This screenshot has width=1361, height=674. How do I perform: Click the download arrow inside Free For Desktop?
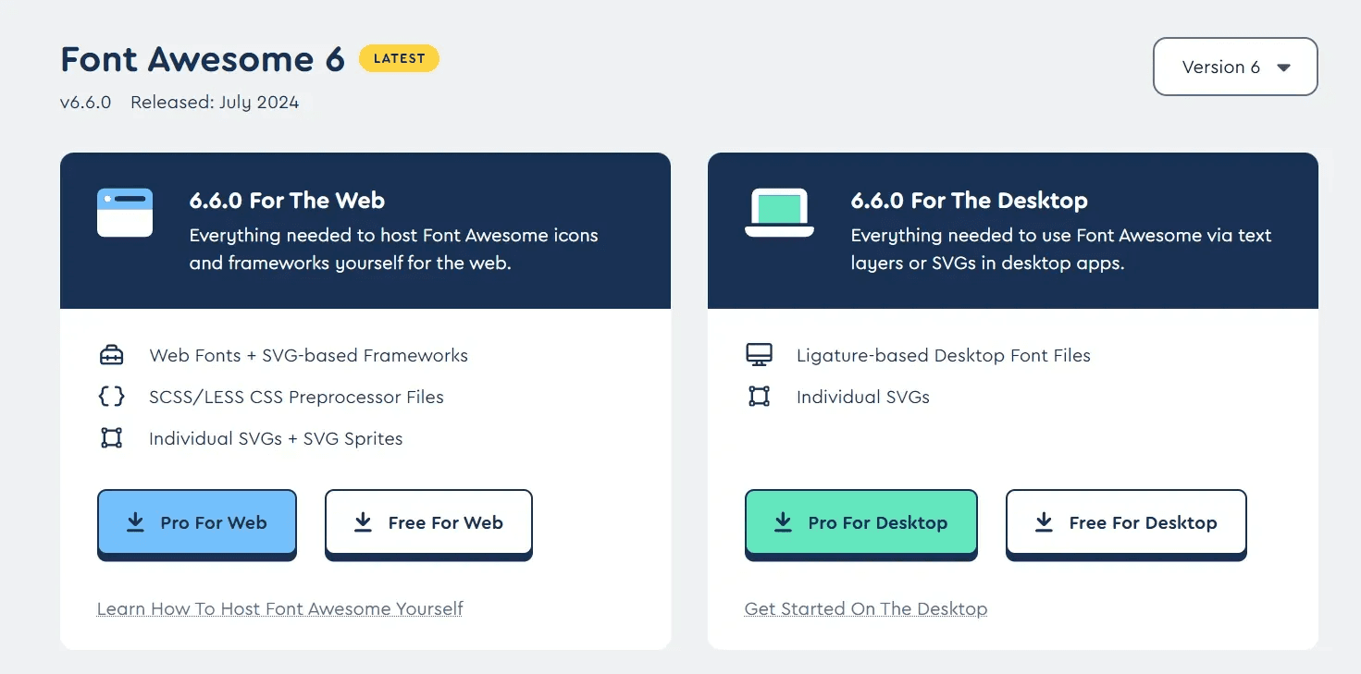pos(1045,521)
